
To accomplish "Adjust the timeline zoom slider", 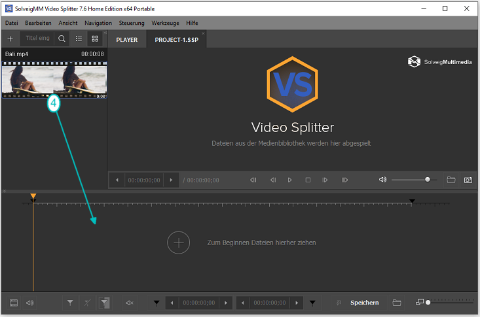I will pos(449,303).
